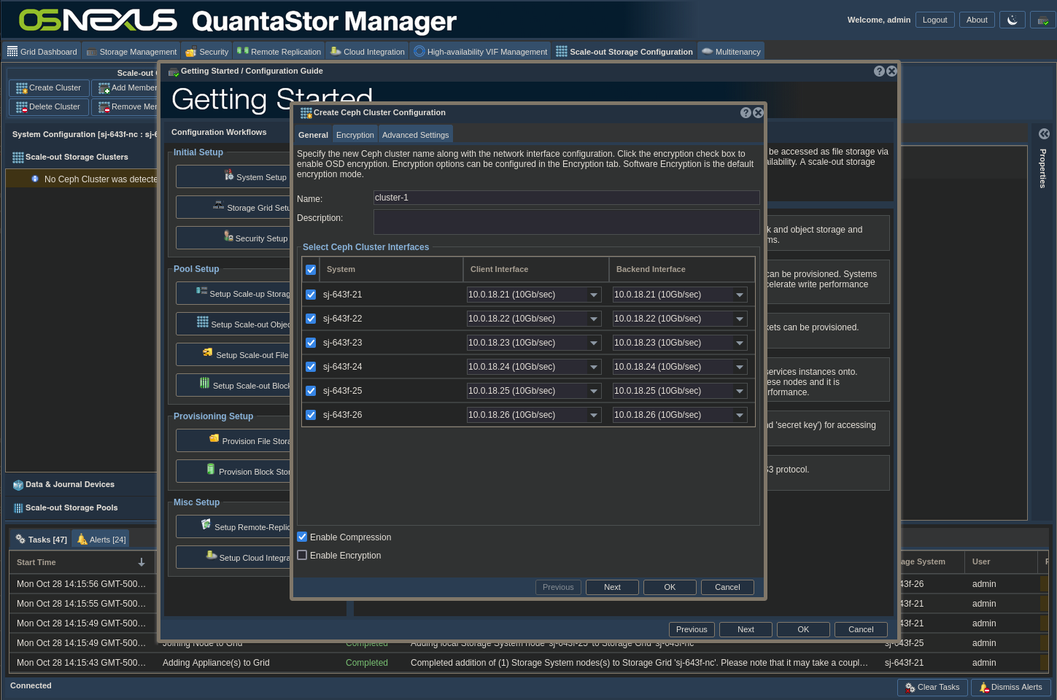Collapse the Properties panel arrow icon
The width and height of the screenshot is (1057, 700).
(1044, 134)
